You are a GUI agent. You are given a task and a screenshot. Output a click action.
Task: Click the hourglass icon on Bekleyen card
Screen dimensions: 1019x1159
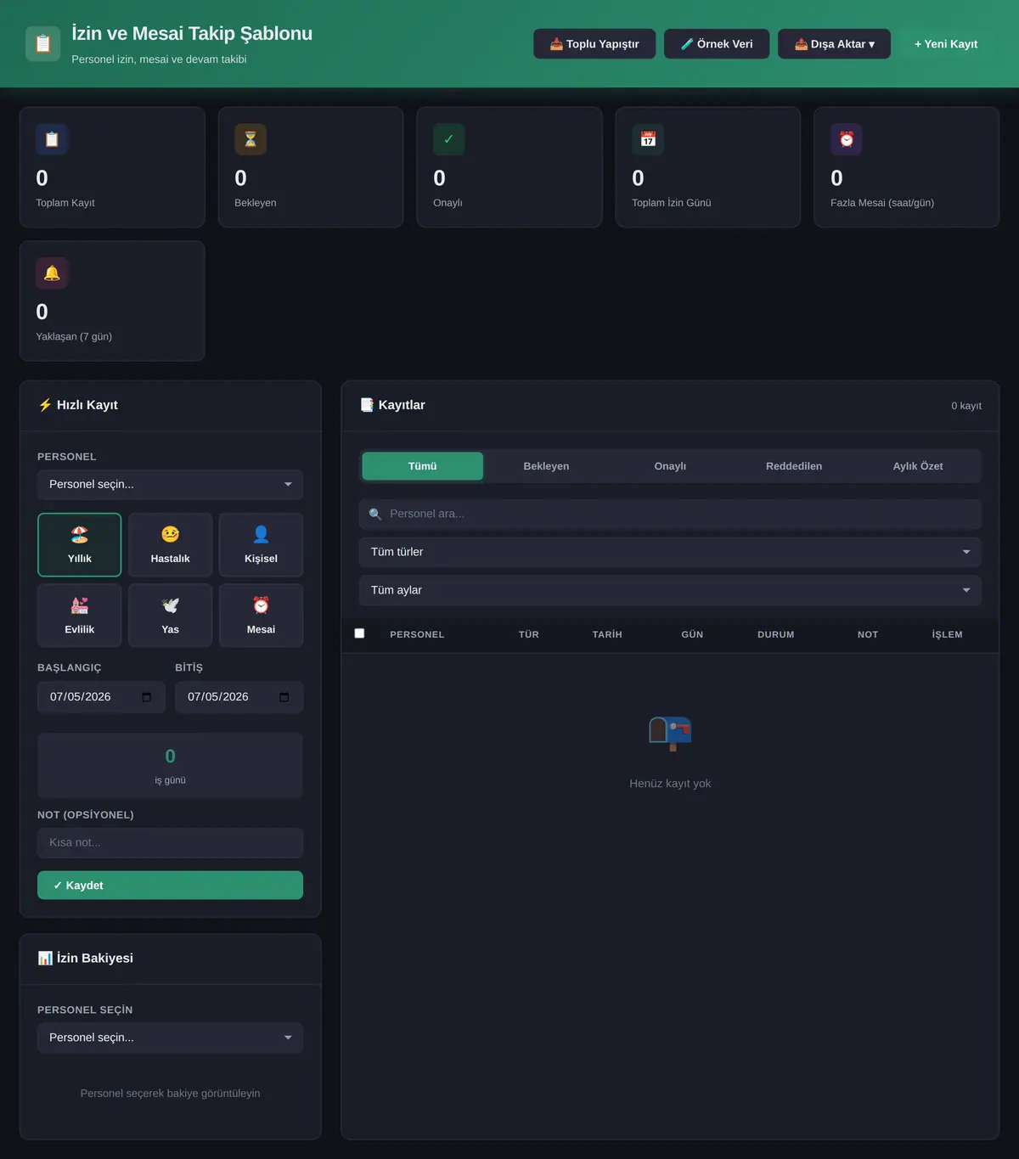[251, 139]
